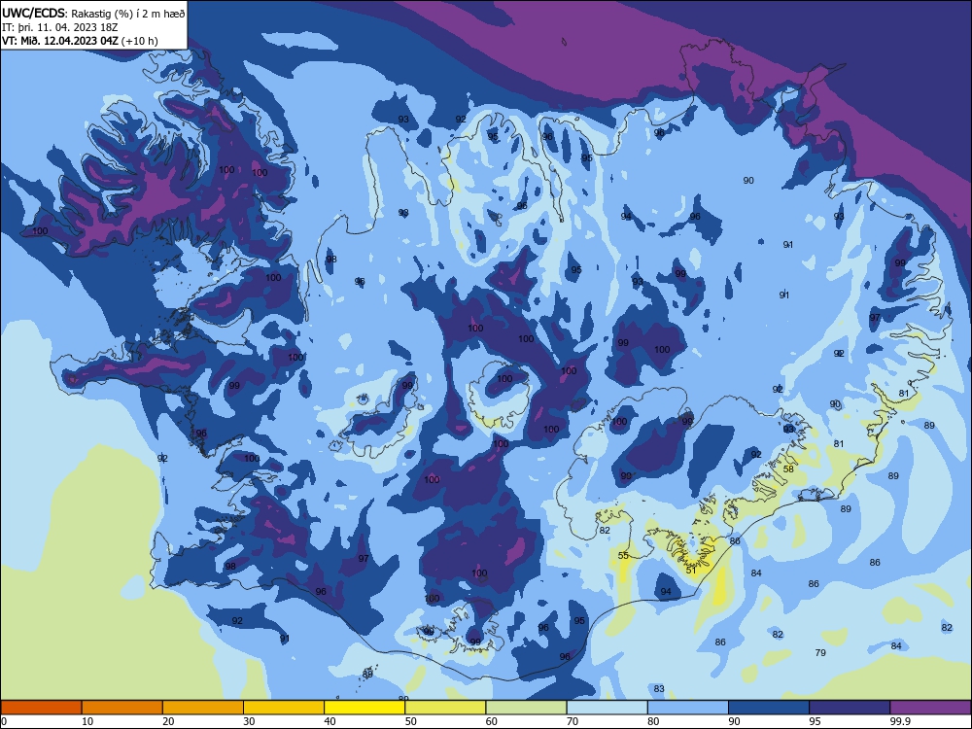
Task: Click the '60' legend scale label
Action: pos(492,721)
